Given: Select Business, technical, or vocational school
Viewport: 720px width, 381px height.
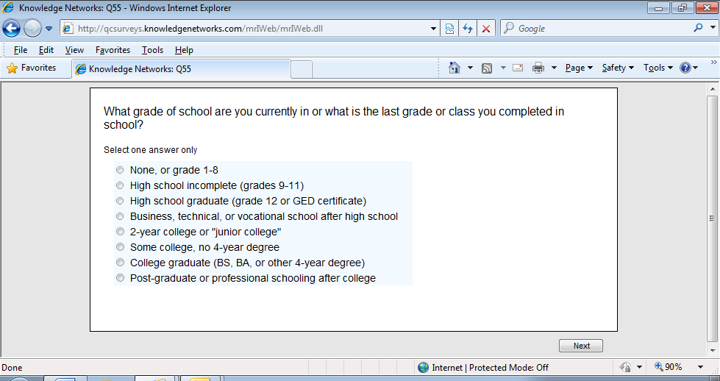Looking at the screenshot, I should tap(120, 216).
